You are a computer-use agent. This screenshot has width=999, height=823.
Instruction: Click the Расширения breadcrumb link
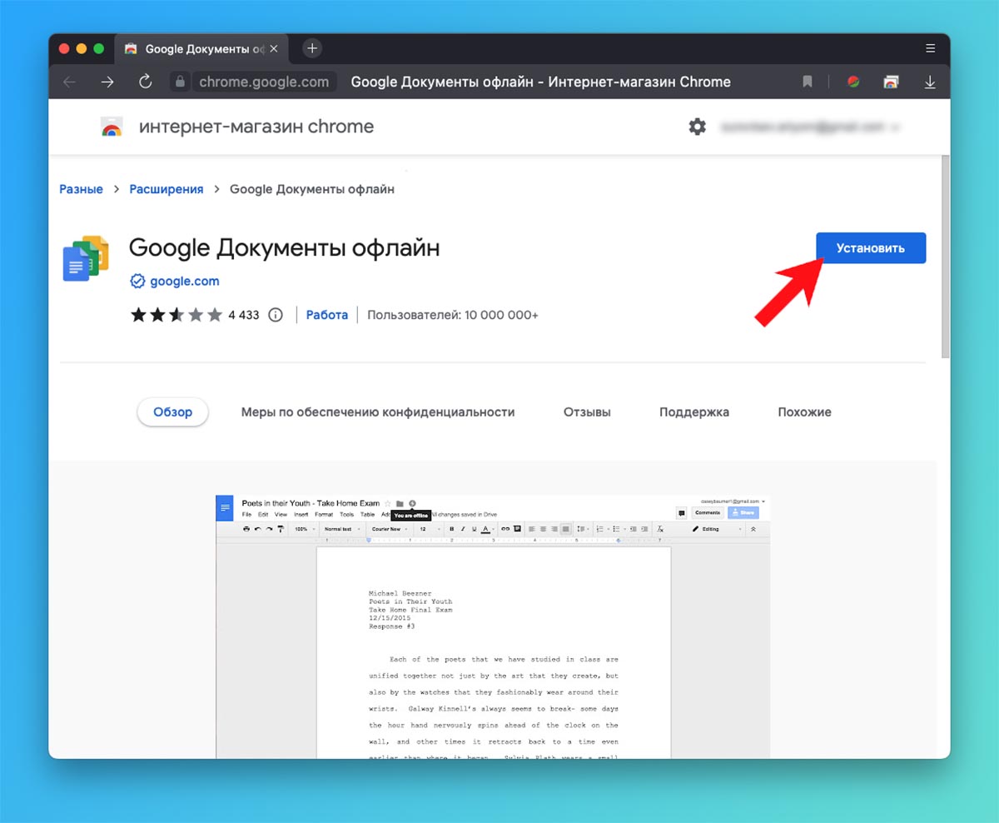click(x=166, y=189)
